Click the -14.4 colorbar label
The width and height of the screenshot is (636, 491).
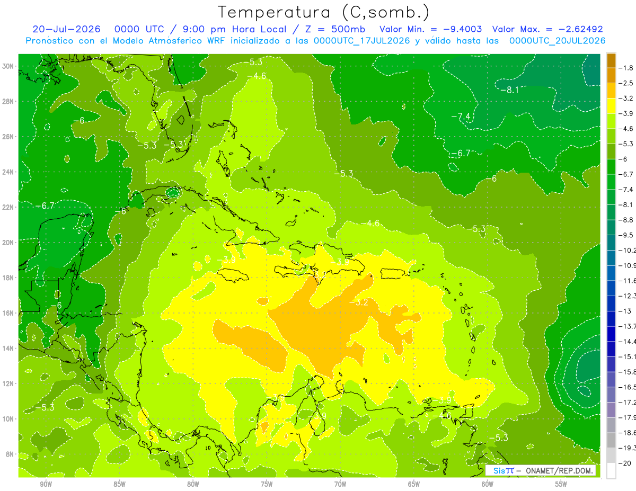click(x=628, y=342)
